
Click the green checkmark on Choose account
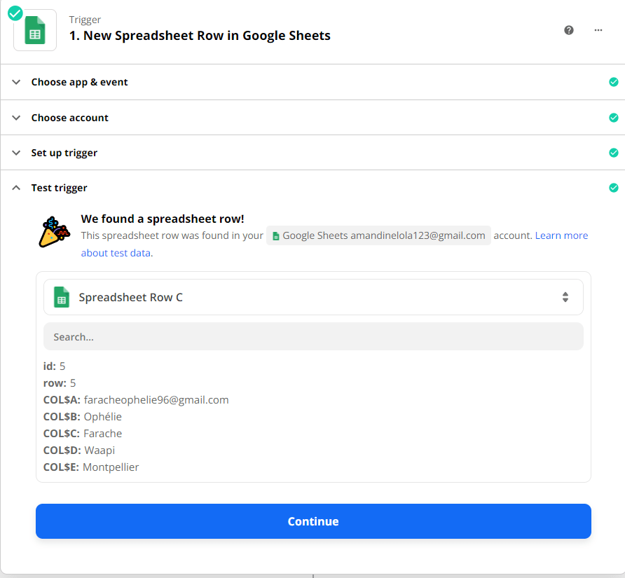coord(614,118)
